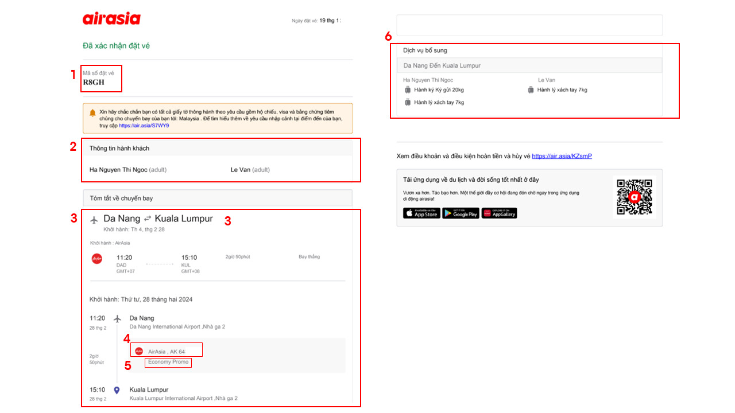Viewport: 735px width, 413px height.
Task: Click the airplane icon beside the Da Nang heading
Action: pos(95,219)
